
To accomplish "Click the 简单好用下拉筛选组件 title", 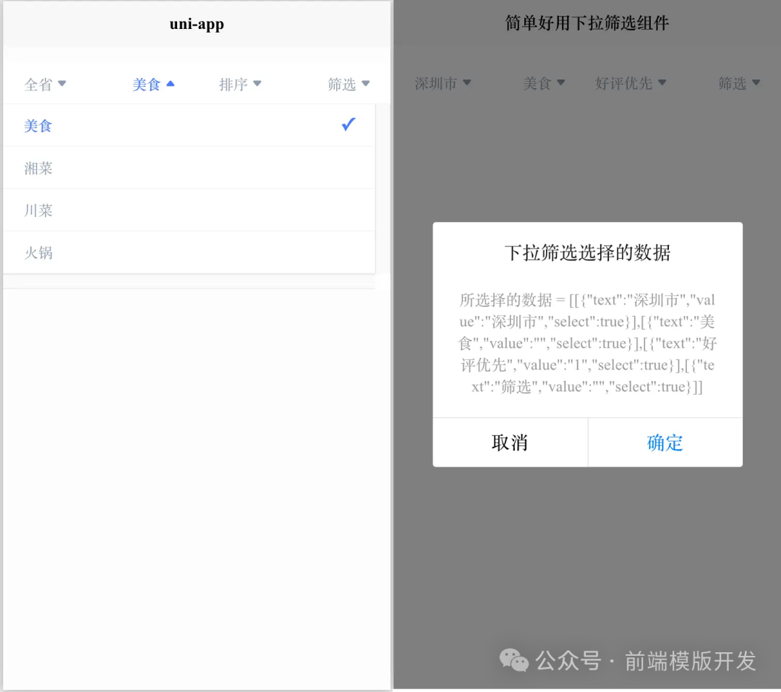I will tap(586, 22).
